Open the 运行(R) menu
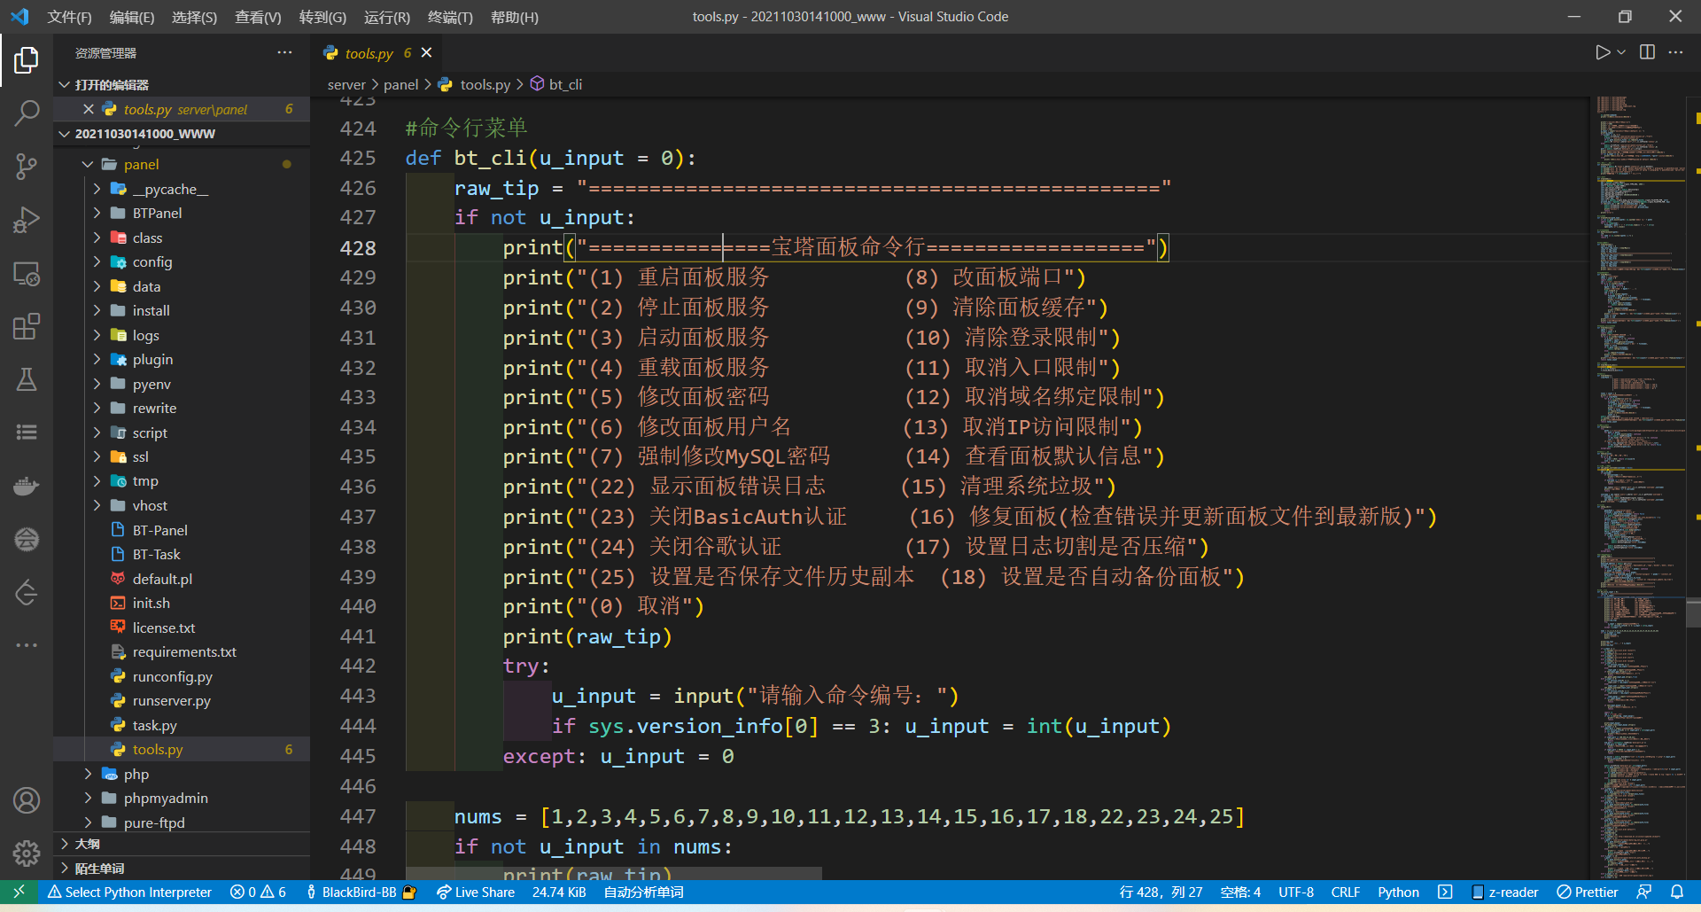 [386, 17]
